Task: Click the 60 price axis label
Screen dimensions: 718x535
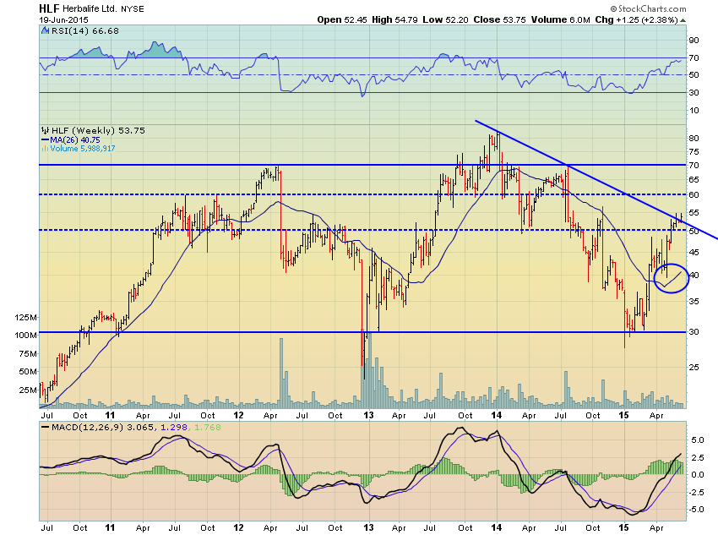Action: click(694, 195)
